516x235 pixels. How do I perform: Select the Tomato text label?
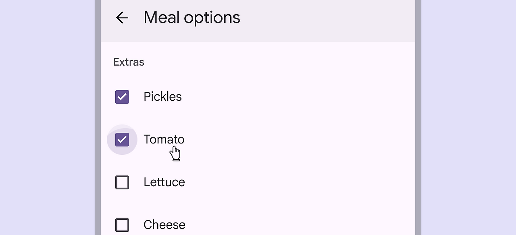[x=164, y=139]
